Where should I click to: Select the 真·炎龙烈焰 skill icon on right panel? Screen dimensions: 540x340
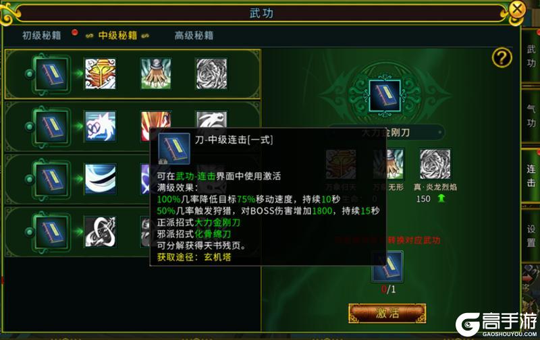pyautogui.click(x=435, y=164)
